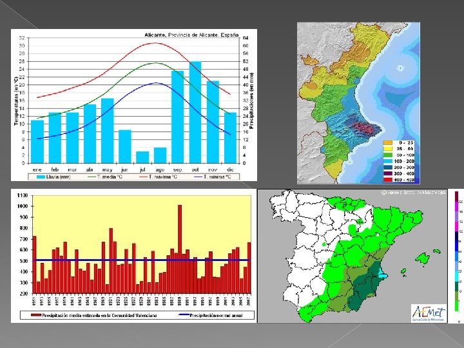Screen dimensions: 464x348
Task: Select the yearly precipitation bar chart
Action: 134,256
